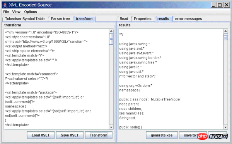
Task: Click 'using java.awt.event.*' line
Action: click(136, 53)
